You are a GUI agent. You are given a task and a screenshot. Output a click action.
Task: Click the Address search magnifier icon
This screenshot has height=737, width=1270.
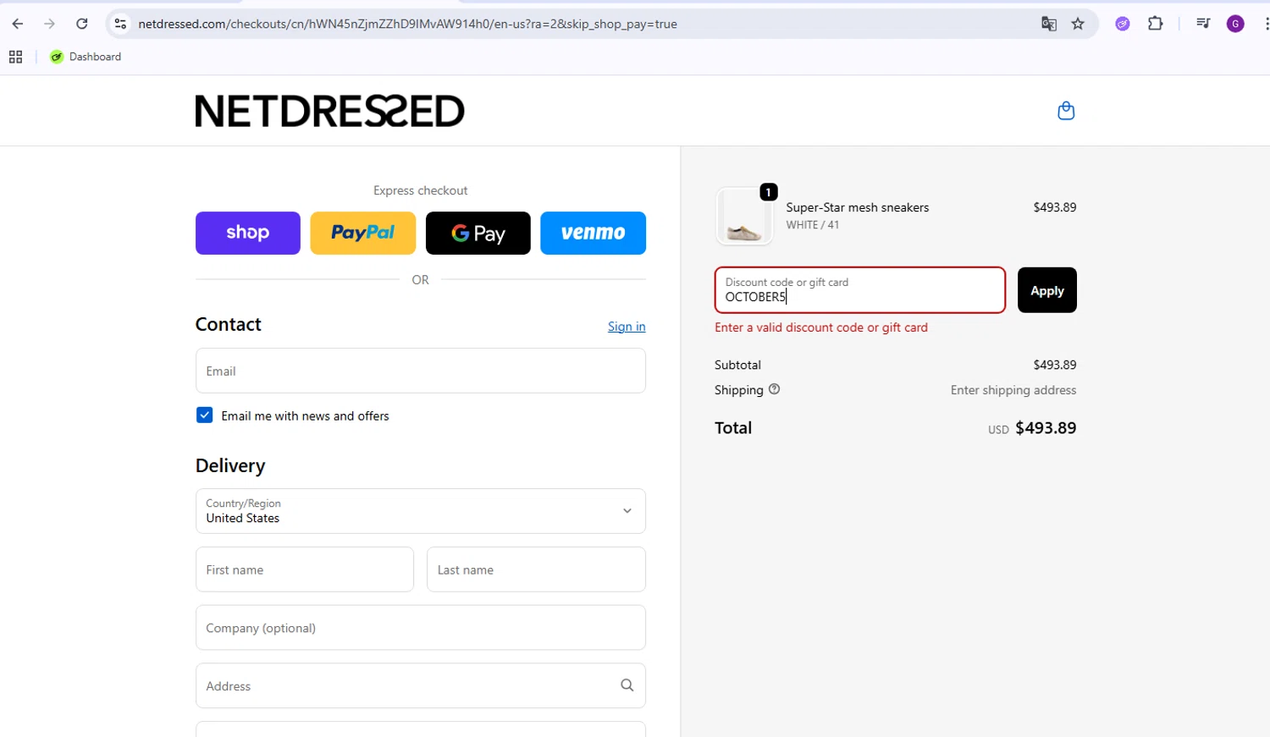click(627, 685)
